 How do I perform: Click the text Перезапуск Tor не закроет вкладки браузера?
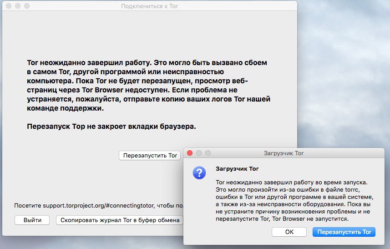point(111,127)
